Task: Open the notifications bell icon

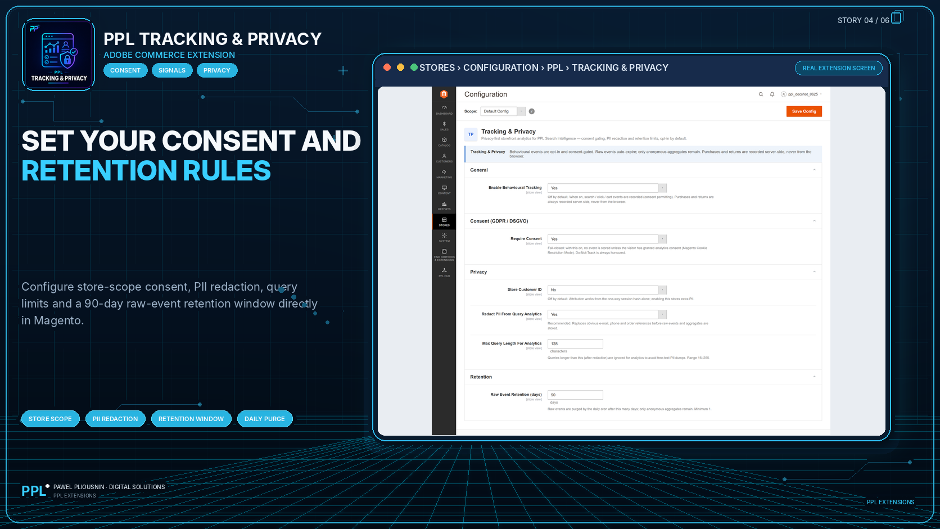Action: pos(772,94)
